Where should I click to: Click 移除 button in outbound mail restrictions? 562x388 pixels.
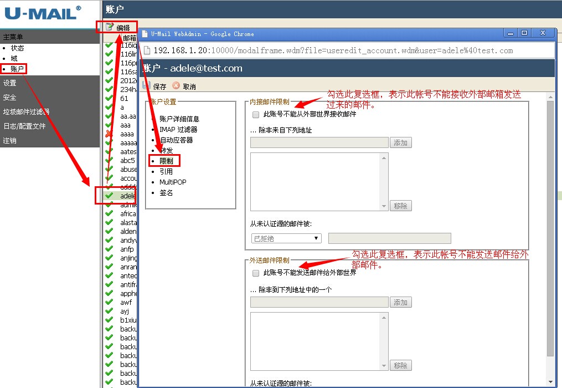click(400, 366)
